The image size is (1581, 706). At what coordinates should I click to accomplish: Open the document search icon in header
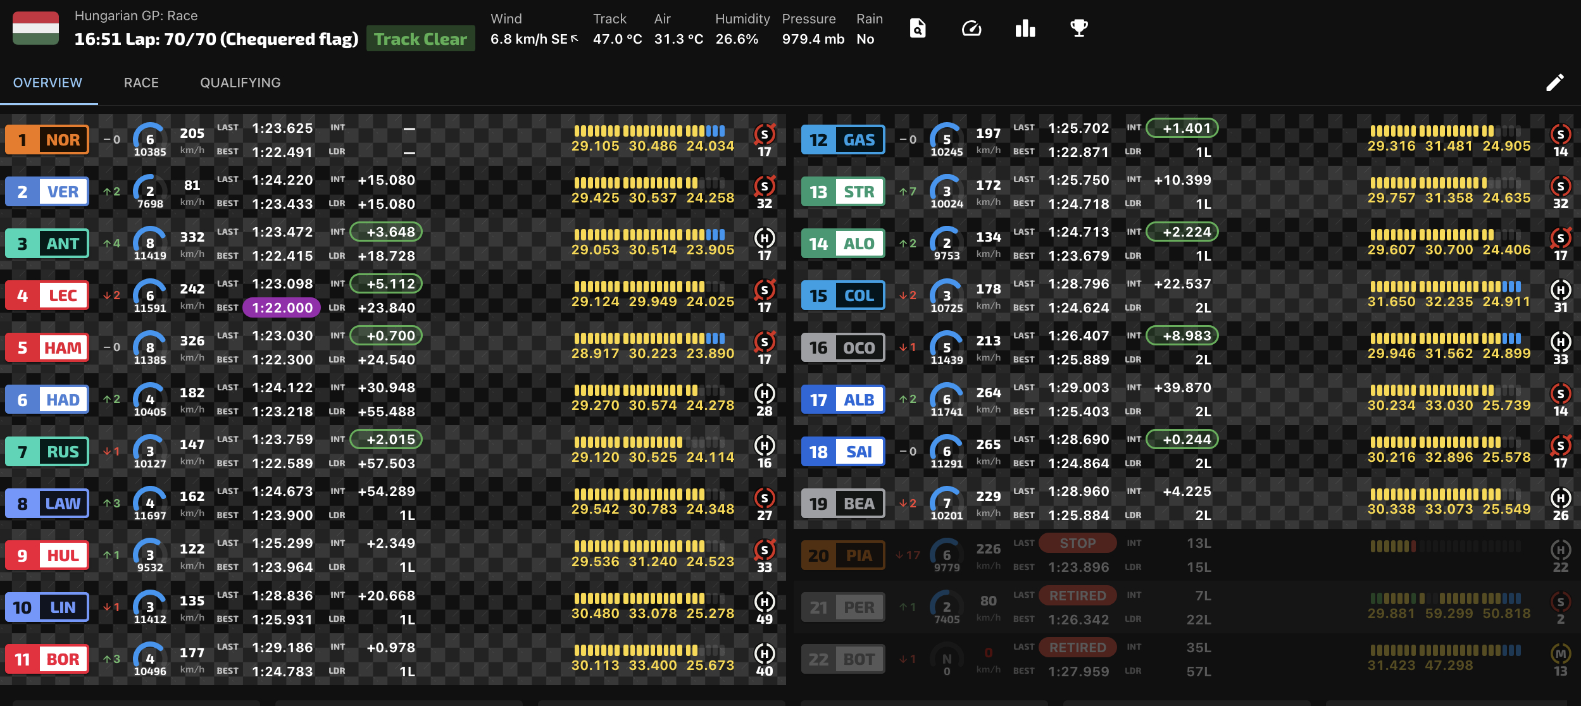[x=918, y=28]
